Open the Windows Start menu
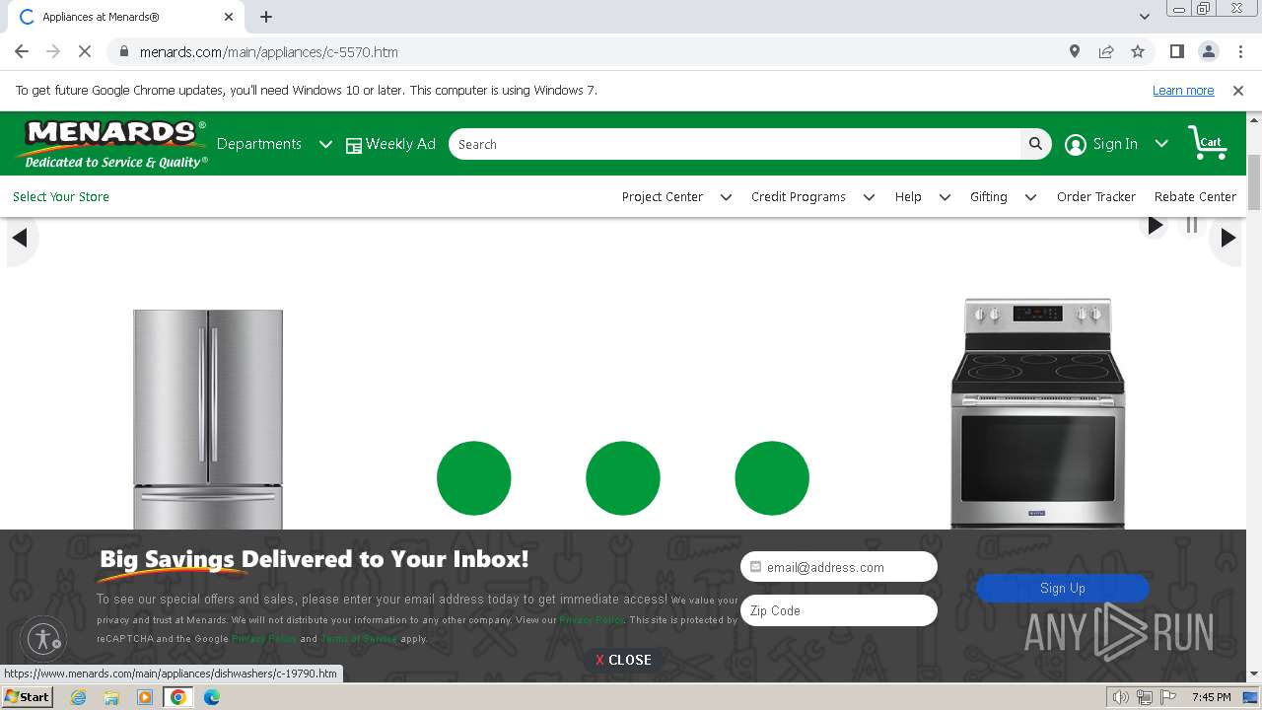Image resolution: width=1262 pixels, height=710 pixels. pos(27,697)
